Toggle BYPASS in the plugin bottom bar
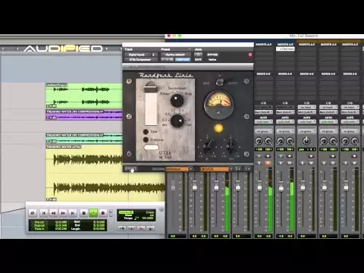This screenshot has width=364, height=273. click(x=130, y=168)
